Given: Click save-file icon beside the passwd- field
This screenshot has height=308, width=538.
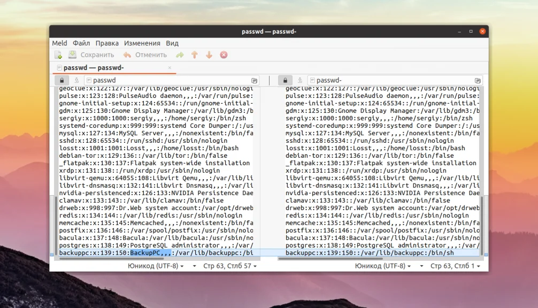Looking at the screenshot, I should [300, 80].
